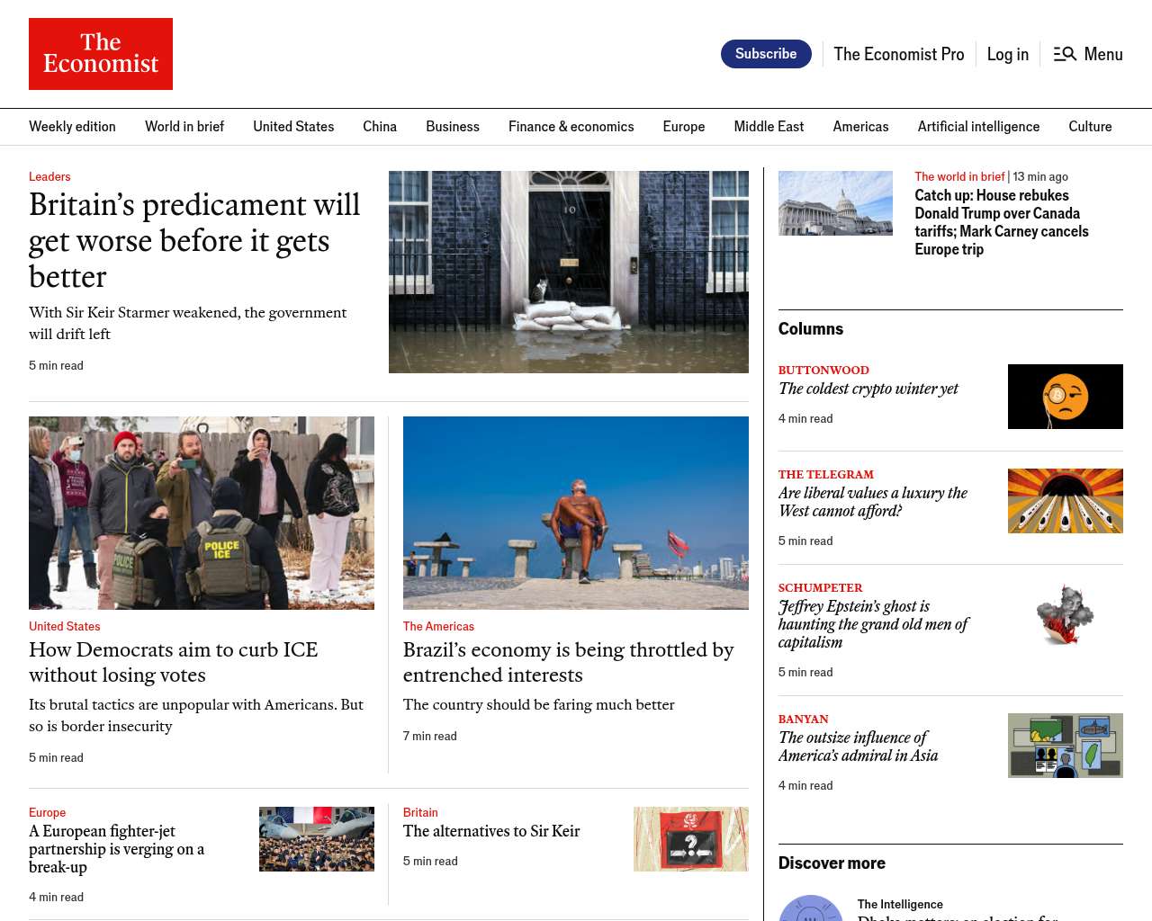Read Are liberal values a luxury article

pyautogui.click(x=873, y=502)
